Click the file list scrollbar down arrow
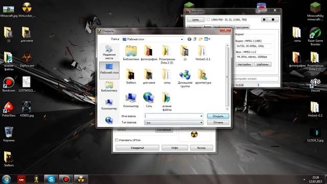Viewport: 327px width, 184px height. [227, 109]
